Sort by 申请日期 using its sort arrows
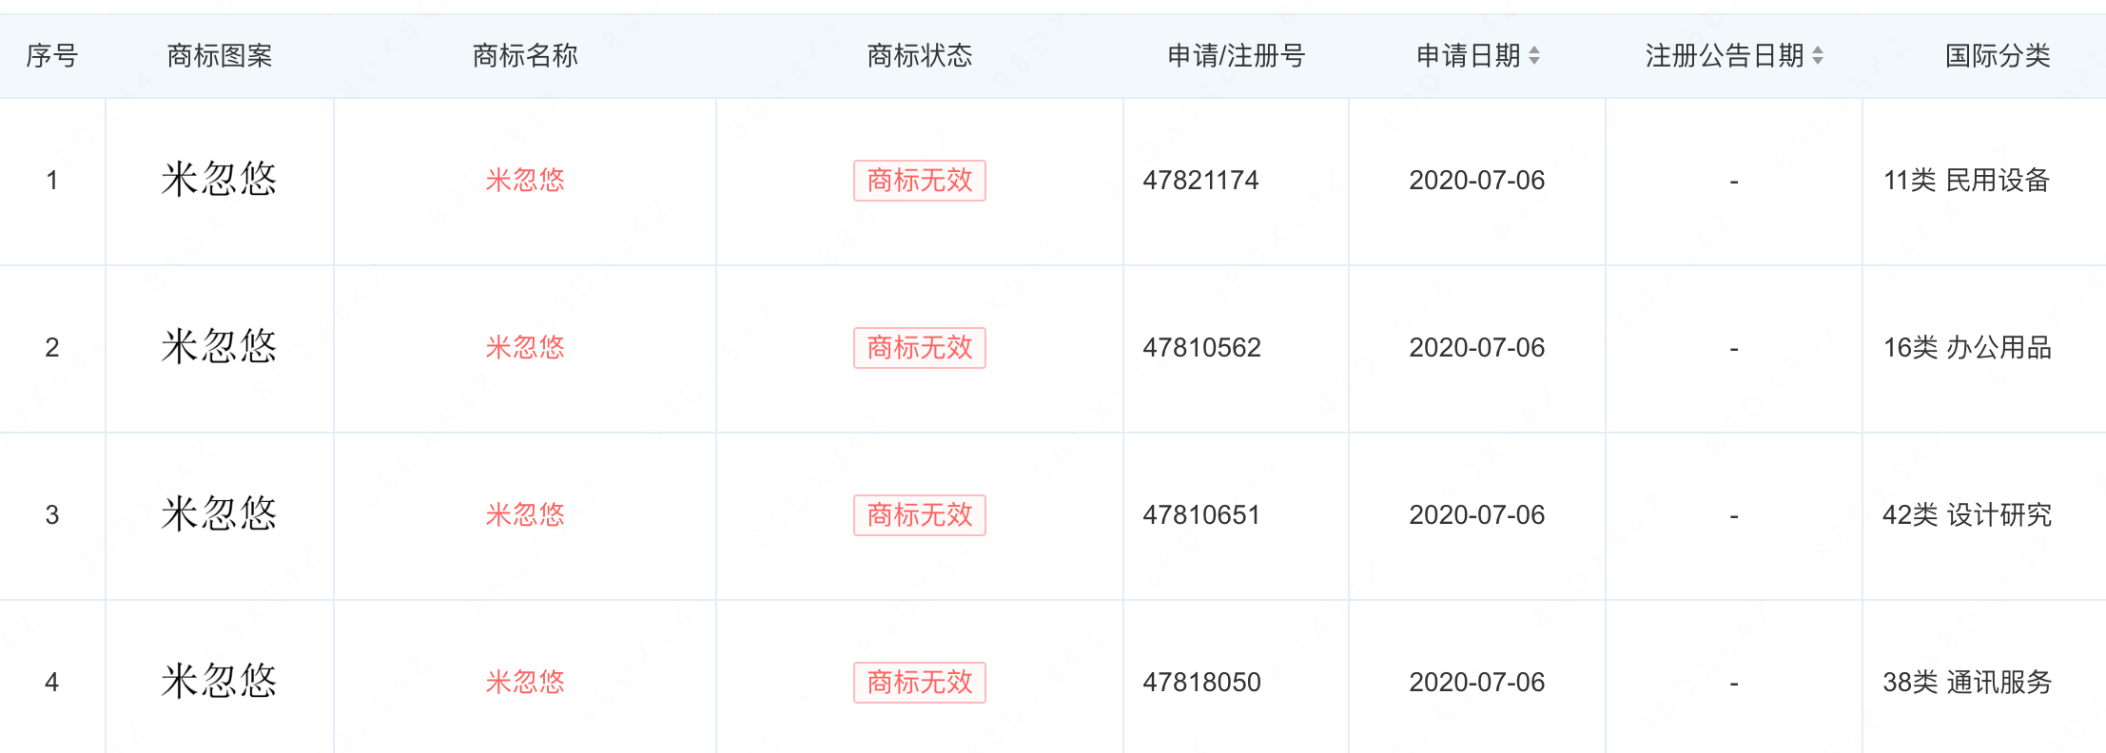2106x753 pixels. click(1534, 56)
